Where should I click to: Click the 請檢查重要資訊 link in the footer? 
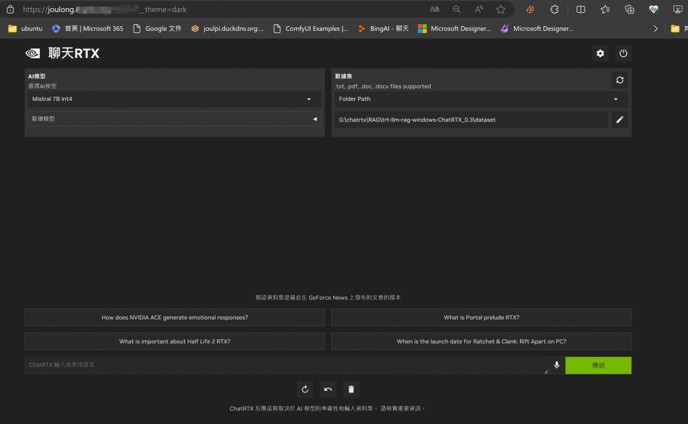pos(400,408)
